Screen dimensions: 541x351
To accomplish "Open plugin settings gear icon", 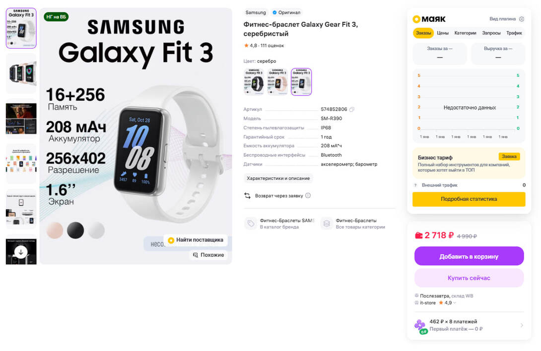I will [521, 19].
